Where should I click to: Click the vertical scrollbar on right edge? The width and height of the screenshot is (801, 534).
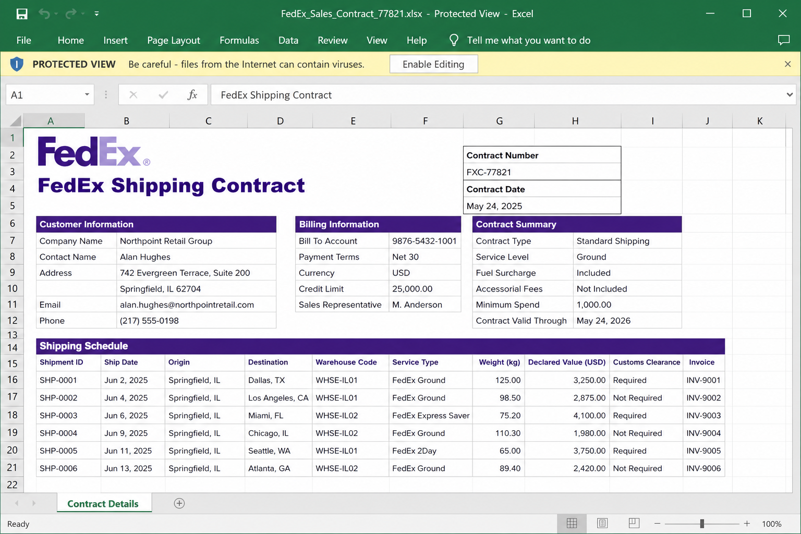click(797, 310)
